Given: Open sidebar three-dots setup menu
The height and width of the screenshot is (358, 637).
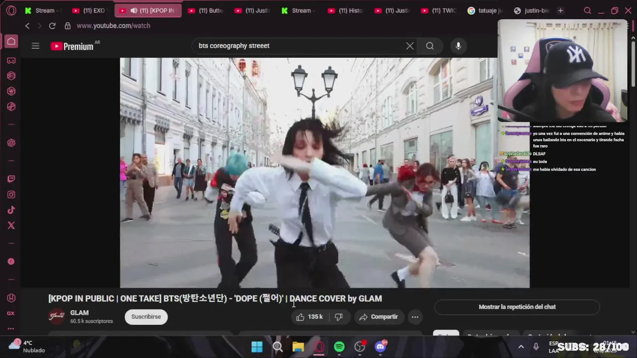Looking at the screenshot, I should [11, 329].
